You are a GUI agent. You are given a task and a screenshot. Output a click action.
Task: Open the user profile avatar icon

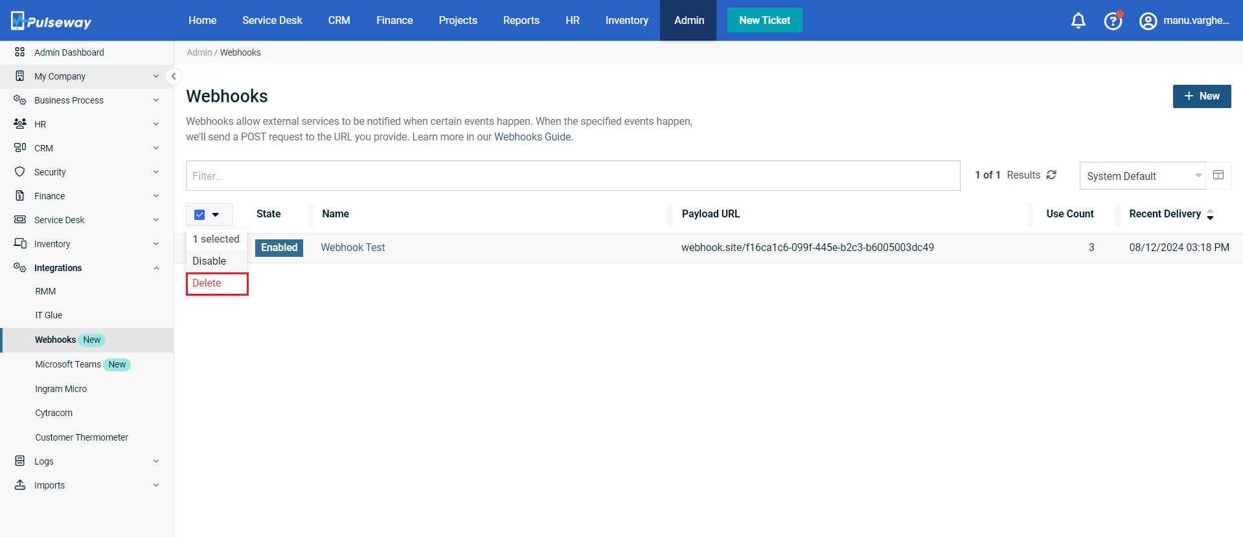tap(1148, 21)
